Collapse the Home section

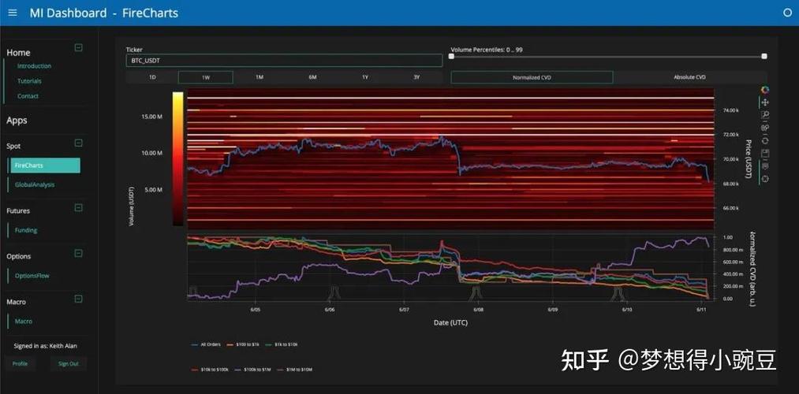[78, 47]
